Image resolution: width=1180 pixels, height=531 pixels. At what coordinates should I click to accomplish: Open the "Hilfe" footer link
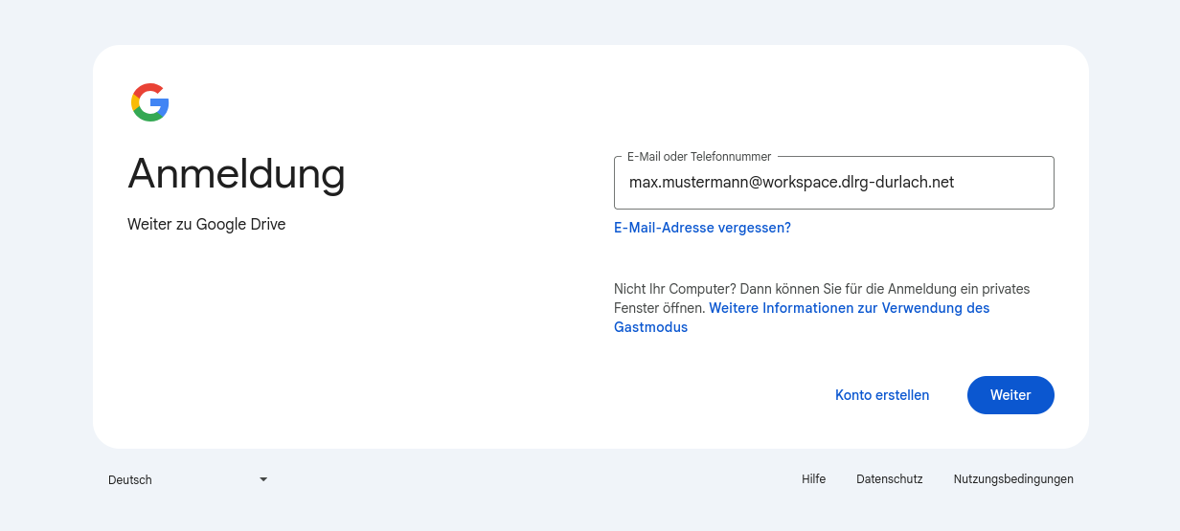[x=813, y=479]
